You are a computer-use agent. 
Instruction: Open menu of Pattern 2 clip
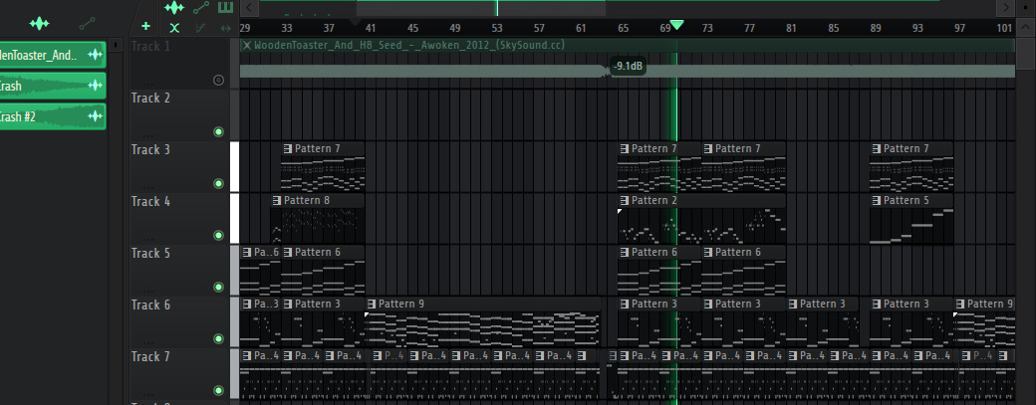click(x=624, y=201)
